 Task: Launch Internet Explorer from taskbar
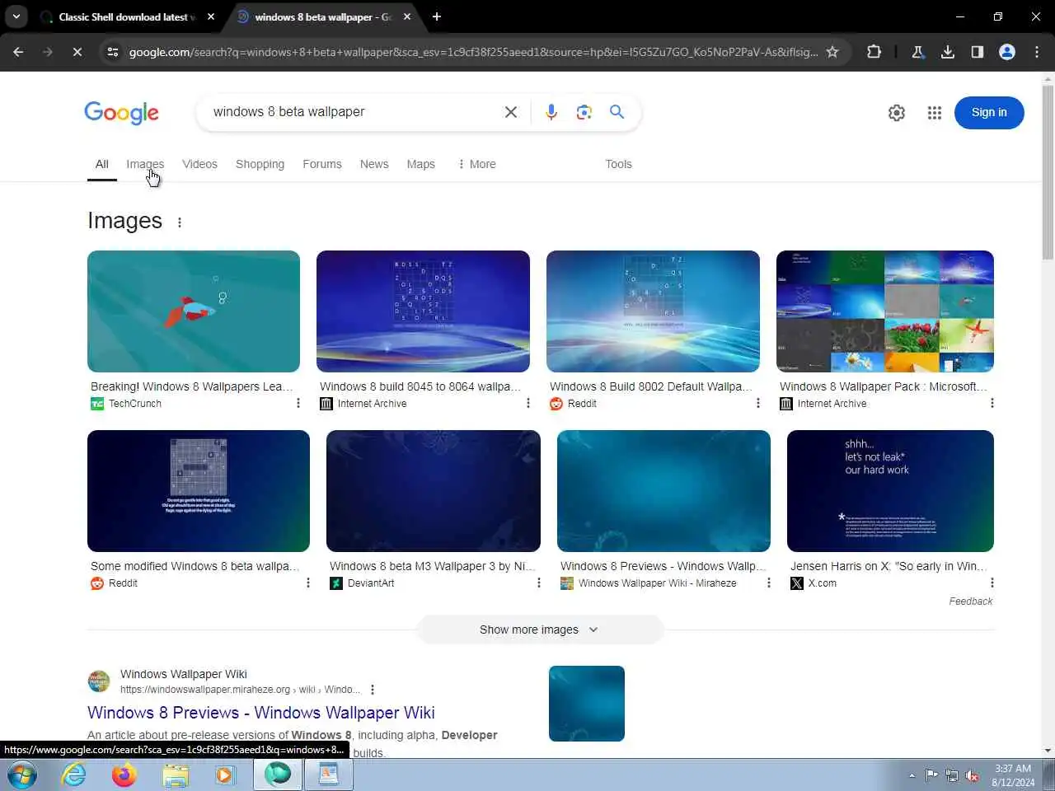pos(74,775)
